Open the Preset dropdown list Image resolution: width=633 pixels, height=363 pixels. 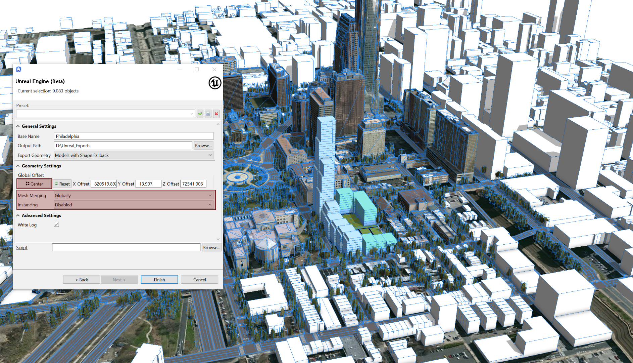tap(192, 114)
